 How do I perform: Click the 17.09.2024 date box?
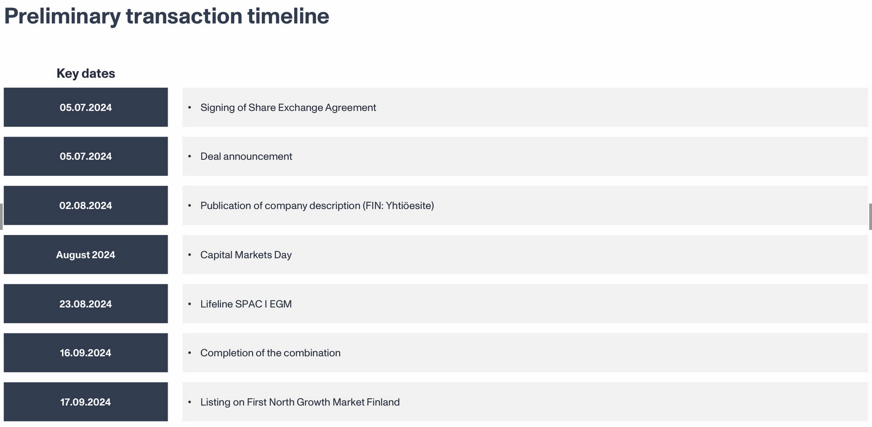[x=85, y=402]
